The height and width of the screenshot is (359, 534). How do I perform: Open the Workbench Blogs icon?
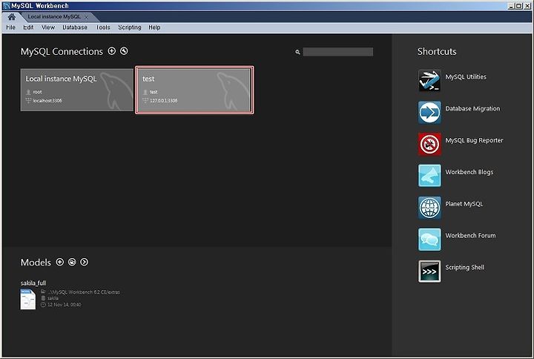click(429, 175)
